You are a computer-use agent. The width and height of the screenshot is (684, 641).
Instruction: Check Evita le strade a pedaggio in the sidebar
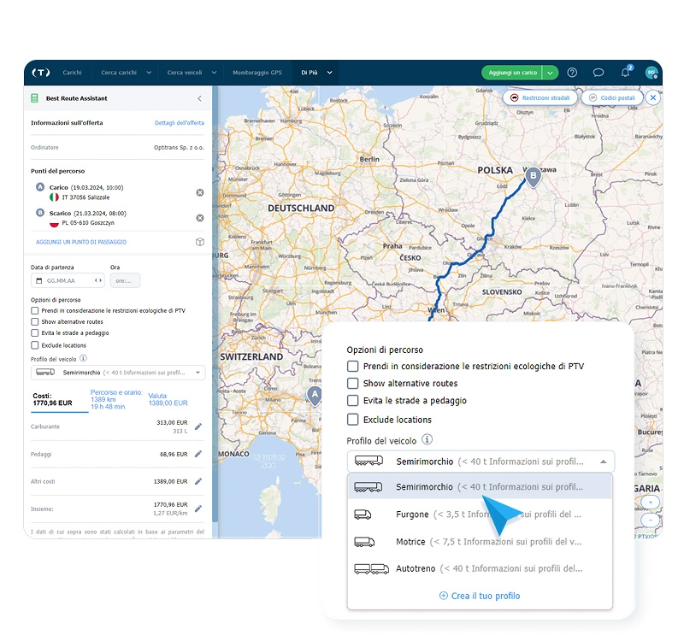[x=35, y=332]
